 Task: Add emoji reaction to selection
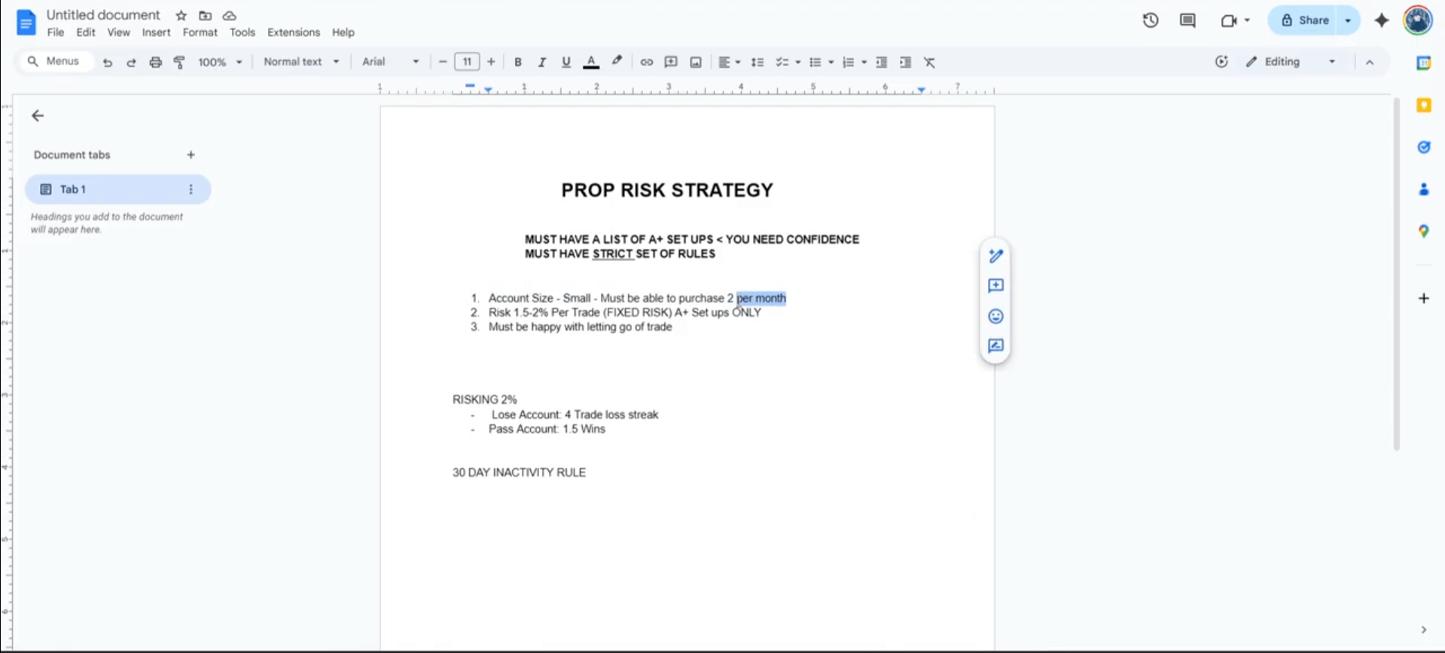[995, 316]
